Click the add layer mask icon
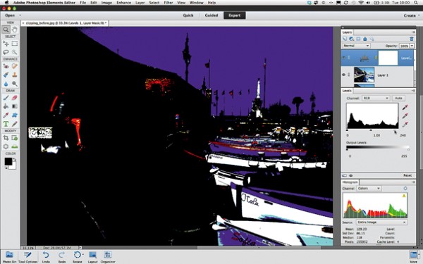423x264 pixels. coord(358,39)
